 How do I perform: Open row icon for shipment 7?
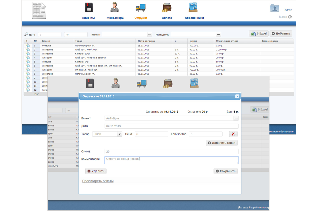coord(28,70)
